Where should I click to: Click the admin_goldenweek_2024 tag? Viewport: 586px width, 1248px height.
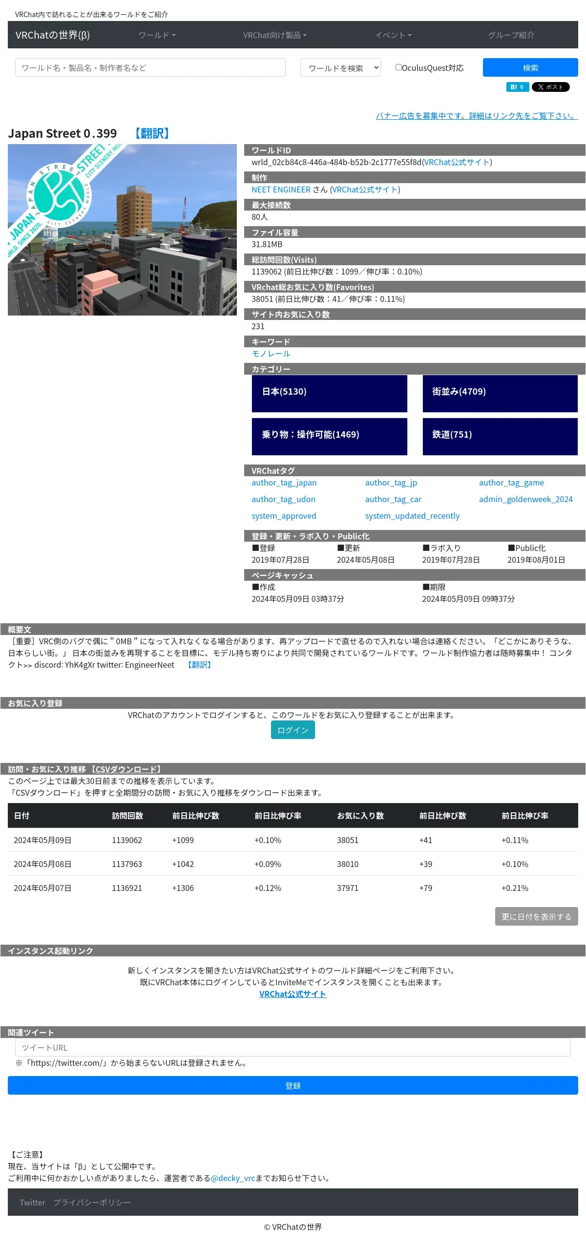(x=526, y=499)
